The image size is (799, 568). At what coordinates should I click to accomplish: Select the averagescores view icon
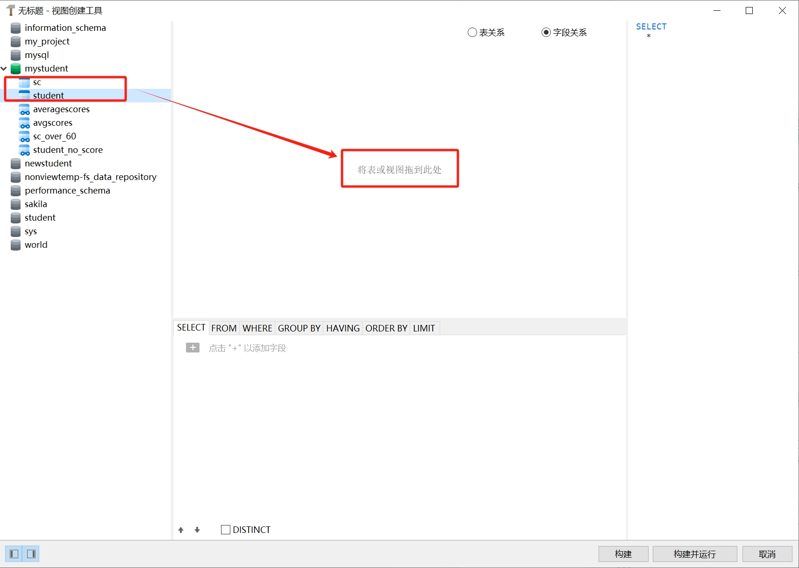point(24,109)
